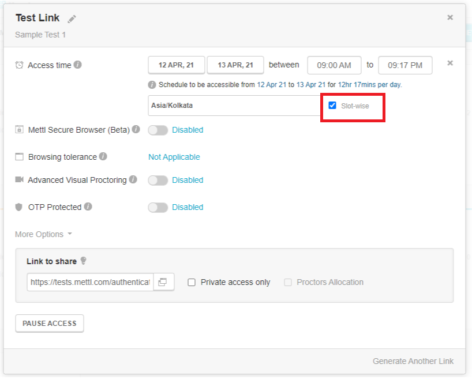Click the shield icon beside OTP Protected
Image resolution: width=472 pixels, height=383 pixels.
tap(17, 207)
